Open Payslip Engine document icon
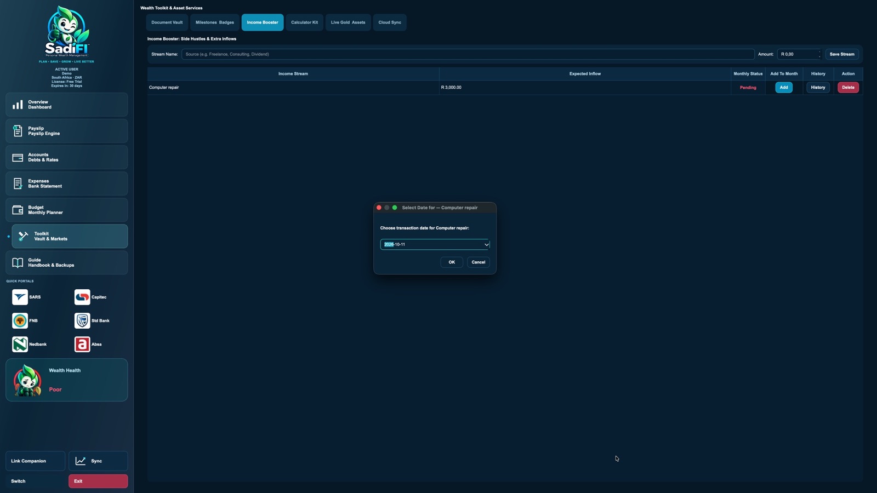Screen dimensions: 877x493 coord(18,131)
